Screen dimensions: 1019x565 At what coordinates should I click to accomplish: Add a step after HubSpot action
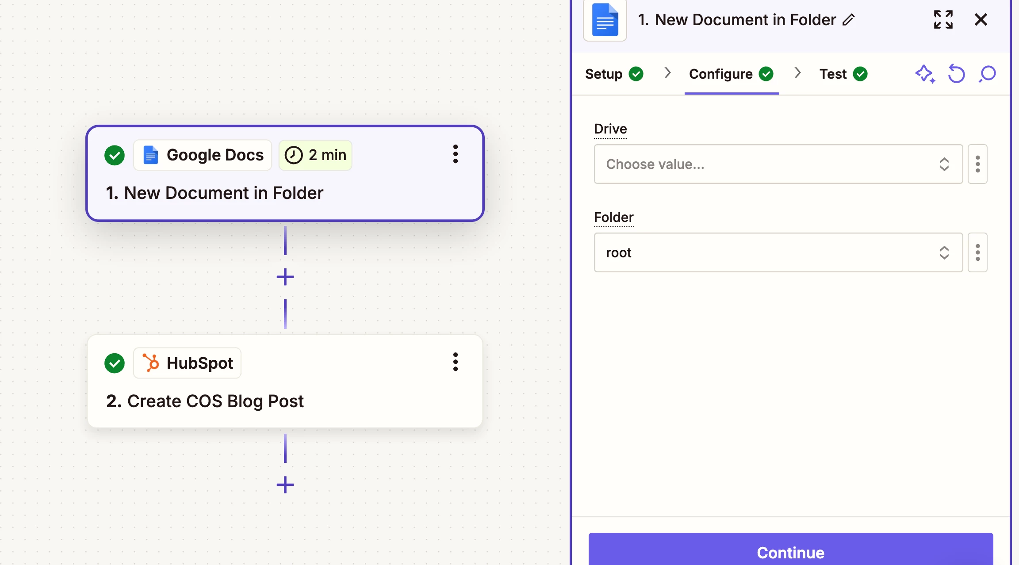click(x=285, y=485)
